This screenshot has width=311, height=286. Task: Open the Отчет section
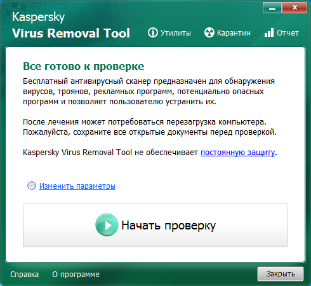282,33
